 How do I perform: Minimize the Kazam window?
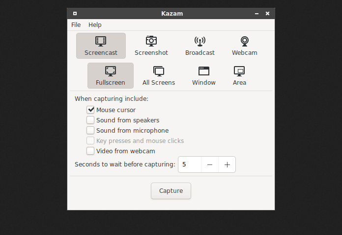pyautogui.click(x=256, y=14)
